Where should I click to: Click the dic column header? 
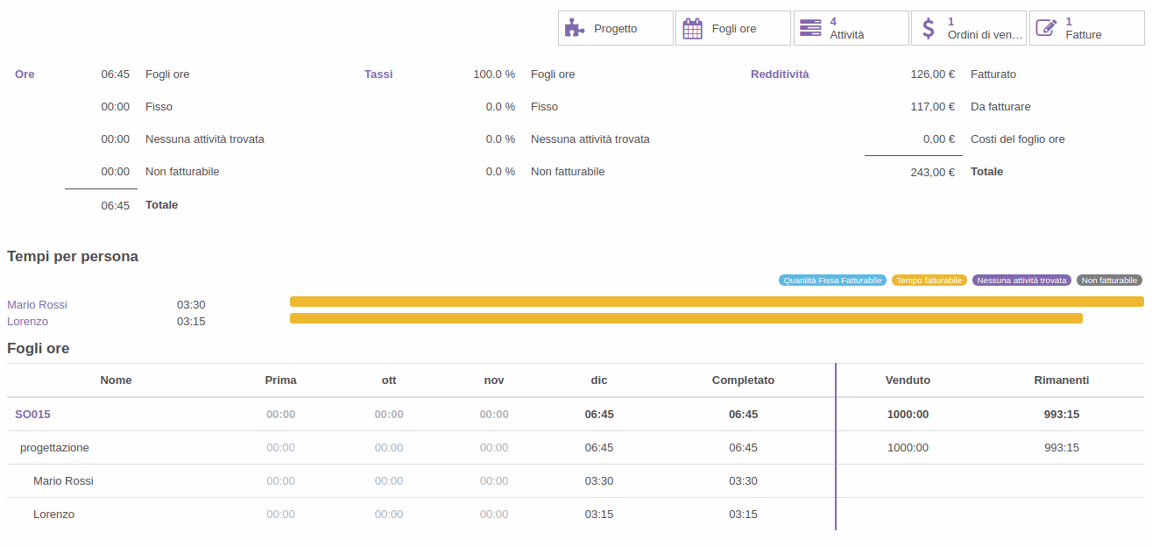[599, 380]
